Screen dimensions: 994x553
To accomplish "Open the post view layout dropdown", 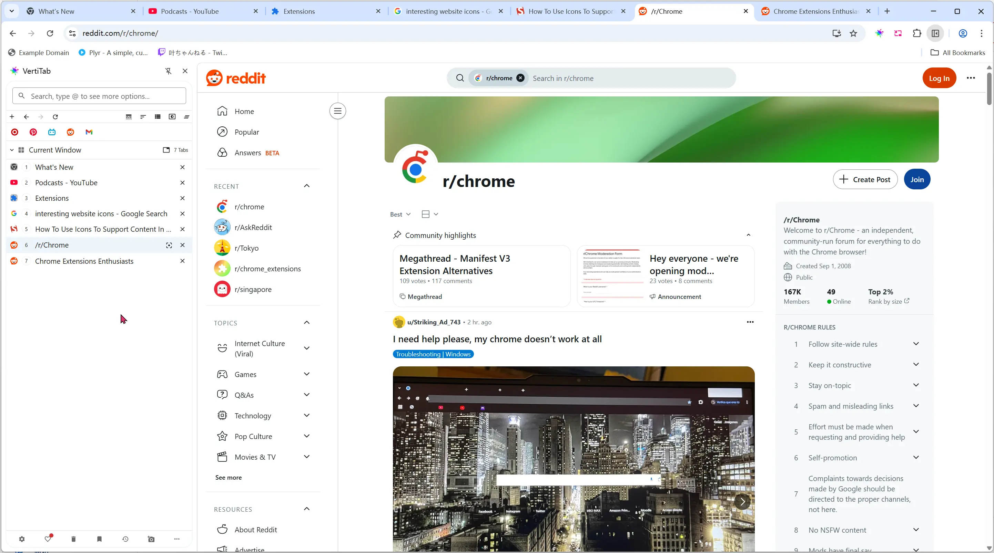I will point(430,214).
